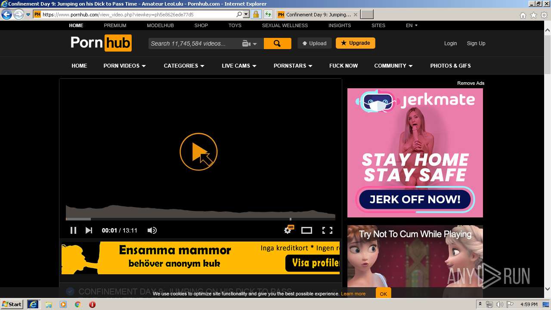
Task: Click the Sign Up link
Action: [x=476, y=43]
